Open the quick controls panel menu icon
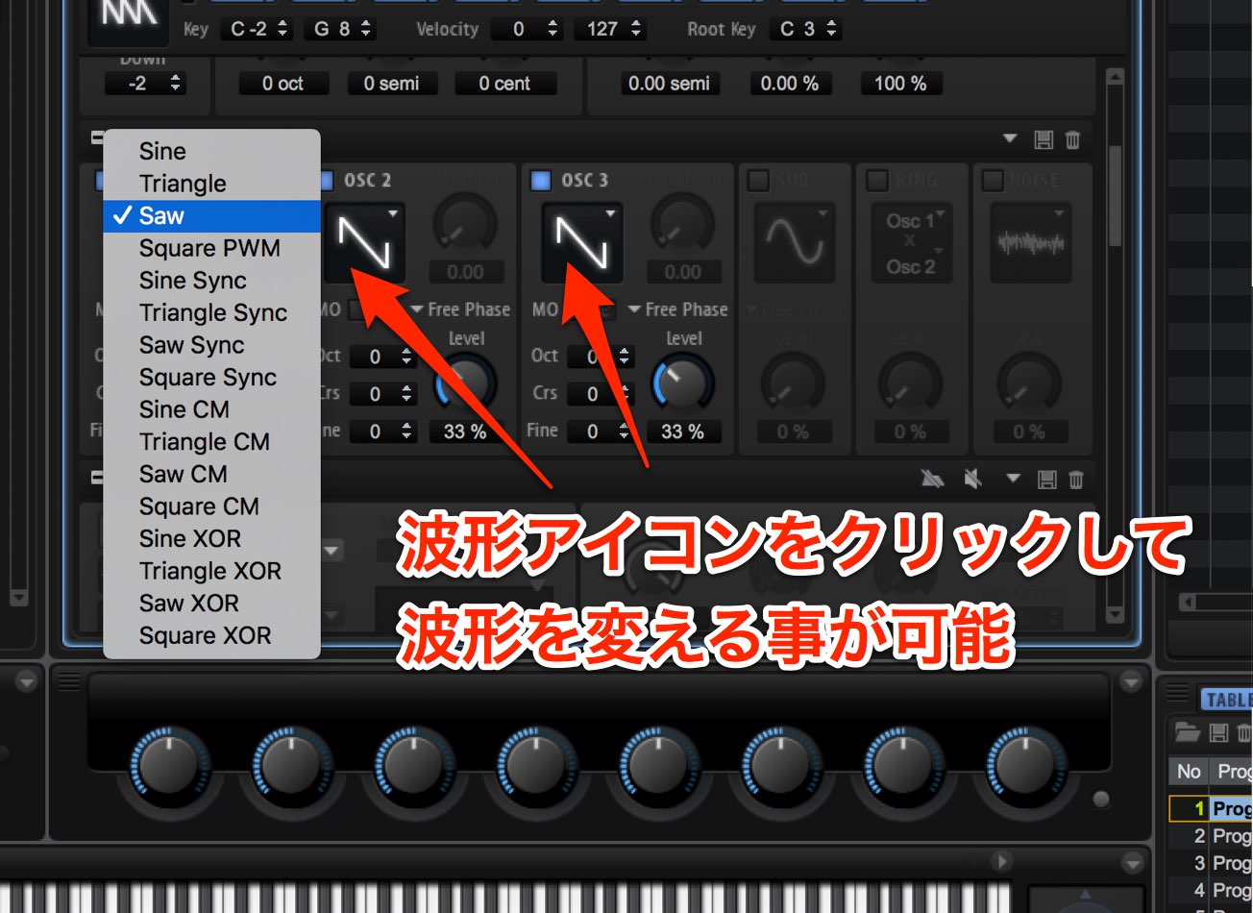 (x=68, y=681)
